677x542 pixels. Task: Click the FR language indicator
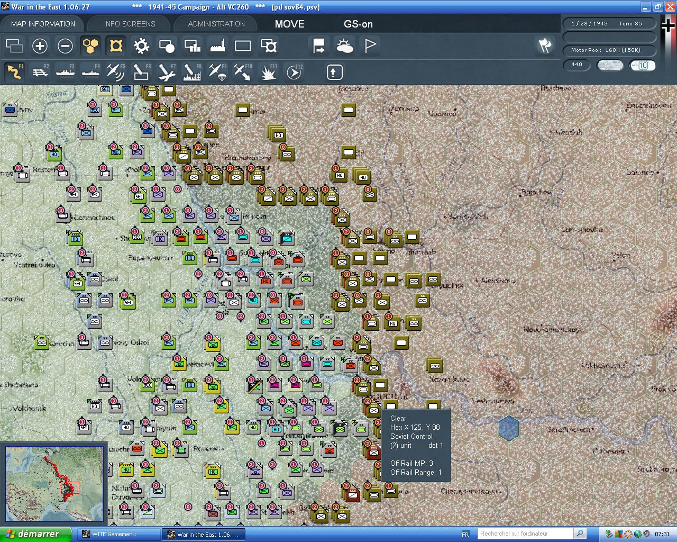(465, 534)
